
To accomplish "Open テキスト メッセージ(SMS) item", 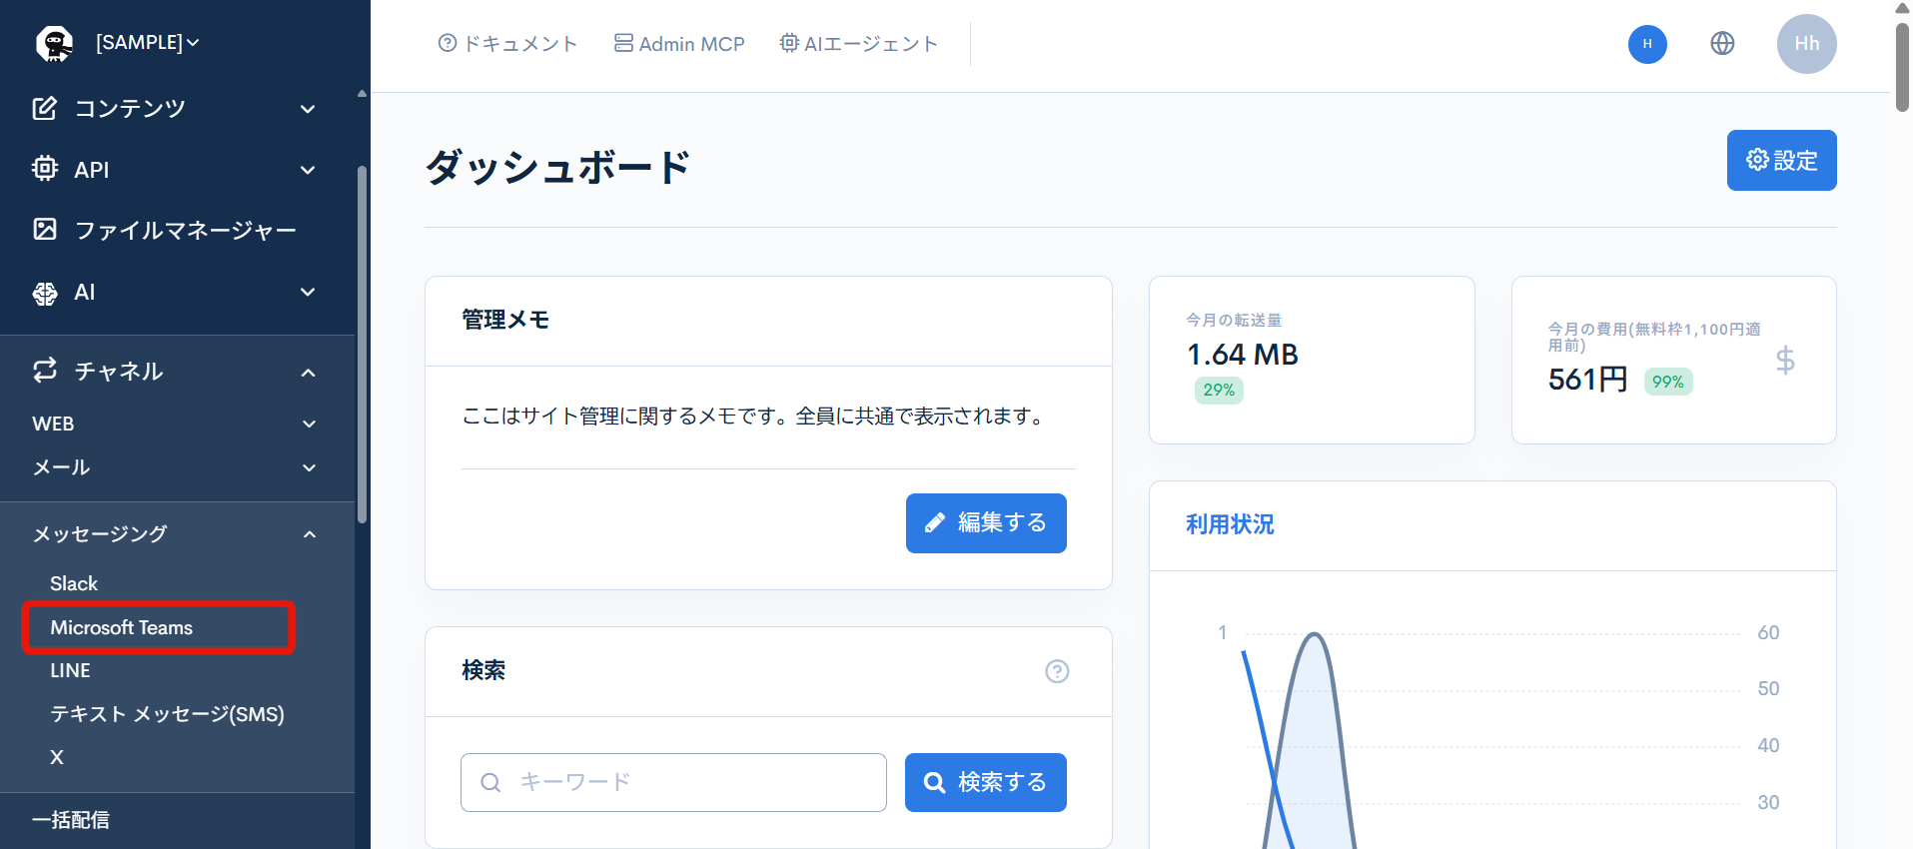I will click(x=168, y=714).
